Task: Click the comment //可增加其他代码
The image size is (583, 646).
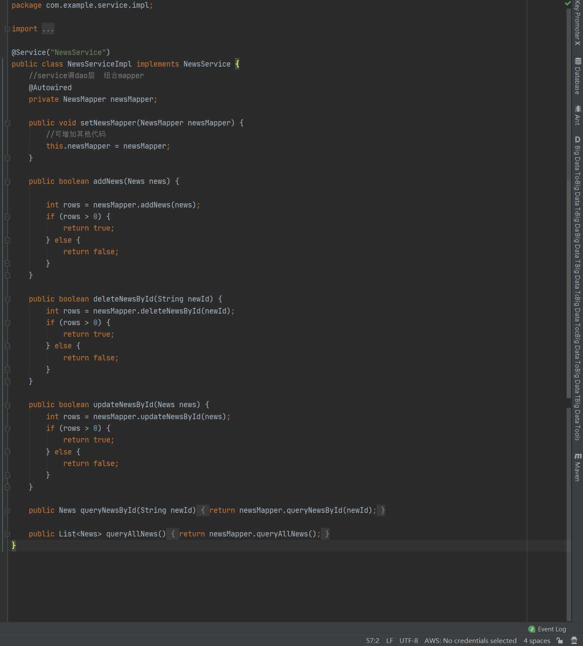Action: (x=76, y=134)
